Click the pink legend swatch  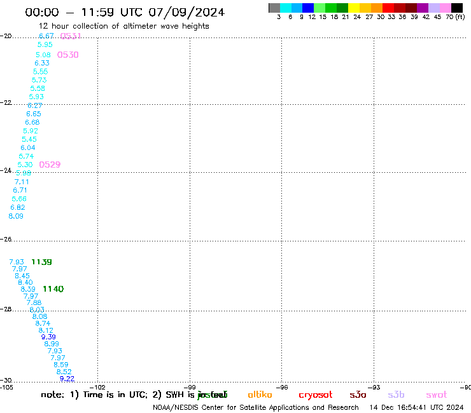(x=445, y=8)
